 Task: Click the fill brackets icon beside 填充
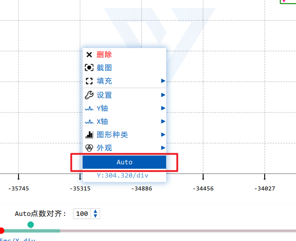point(89,81)
